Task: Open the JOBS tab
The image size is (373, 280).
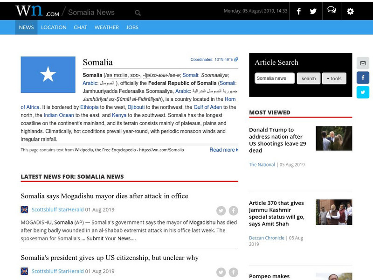Action: pyautogui.click(x=132, y=27)
